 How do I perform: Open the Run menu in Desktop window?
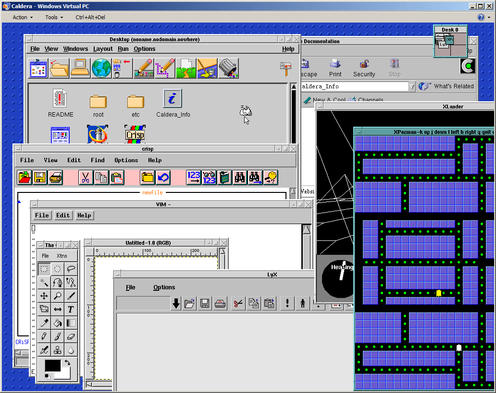pyautogui.click(x=123, y=49)
